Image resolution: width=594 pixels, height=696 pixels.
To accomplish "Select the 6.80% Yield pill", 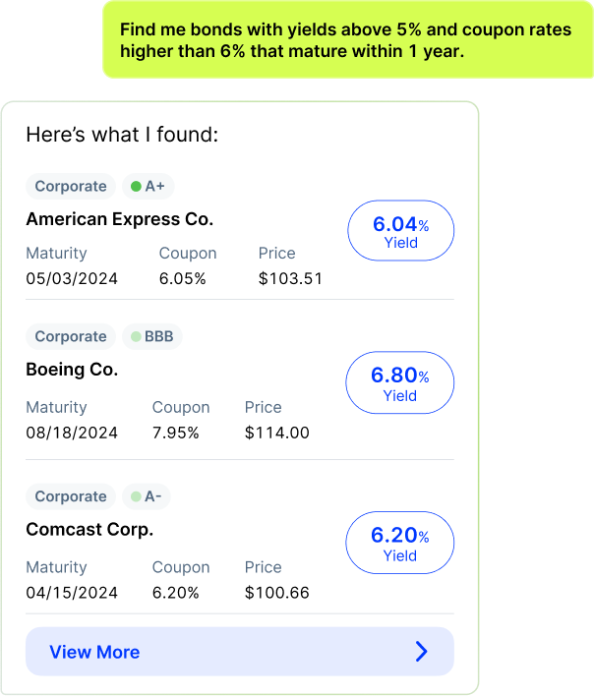I will tap(400, 382).
